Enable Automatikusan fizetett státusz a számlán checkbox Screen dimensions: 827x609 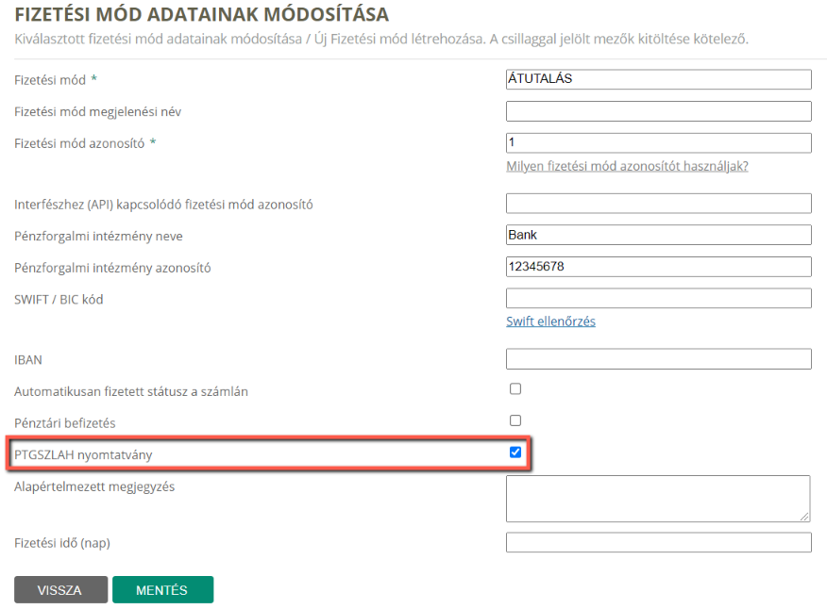coord(515,388)
